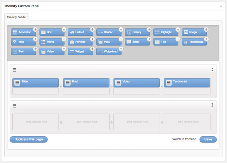Select the Gallery module button

click(137, 32)
